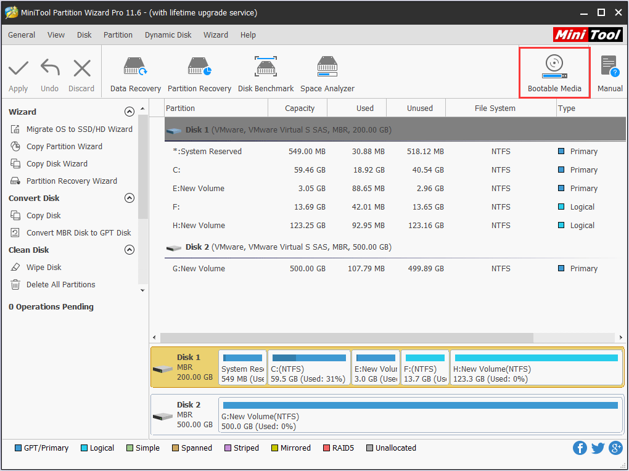Open MiniTool Facebook page icon
This screenshot has height=471, width=629.
580,448
